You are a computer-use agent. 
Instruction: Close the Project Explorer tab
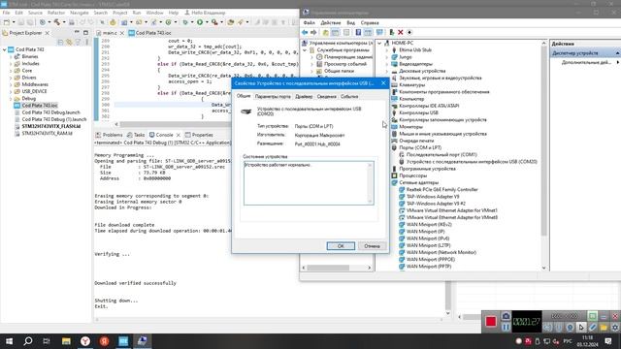point(48,33)
